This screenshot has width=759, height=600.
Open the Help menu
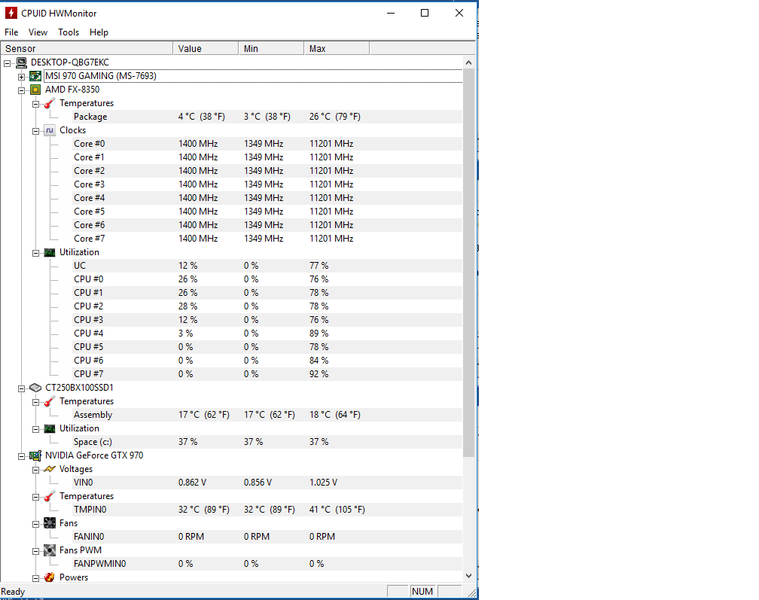tap(99, 32)
